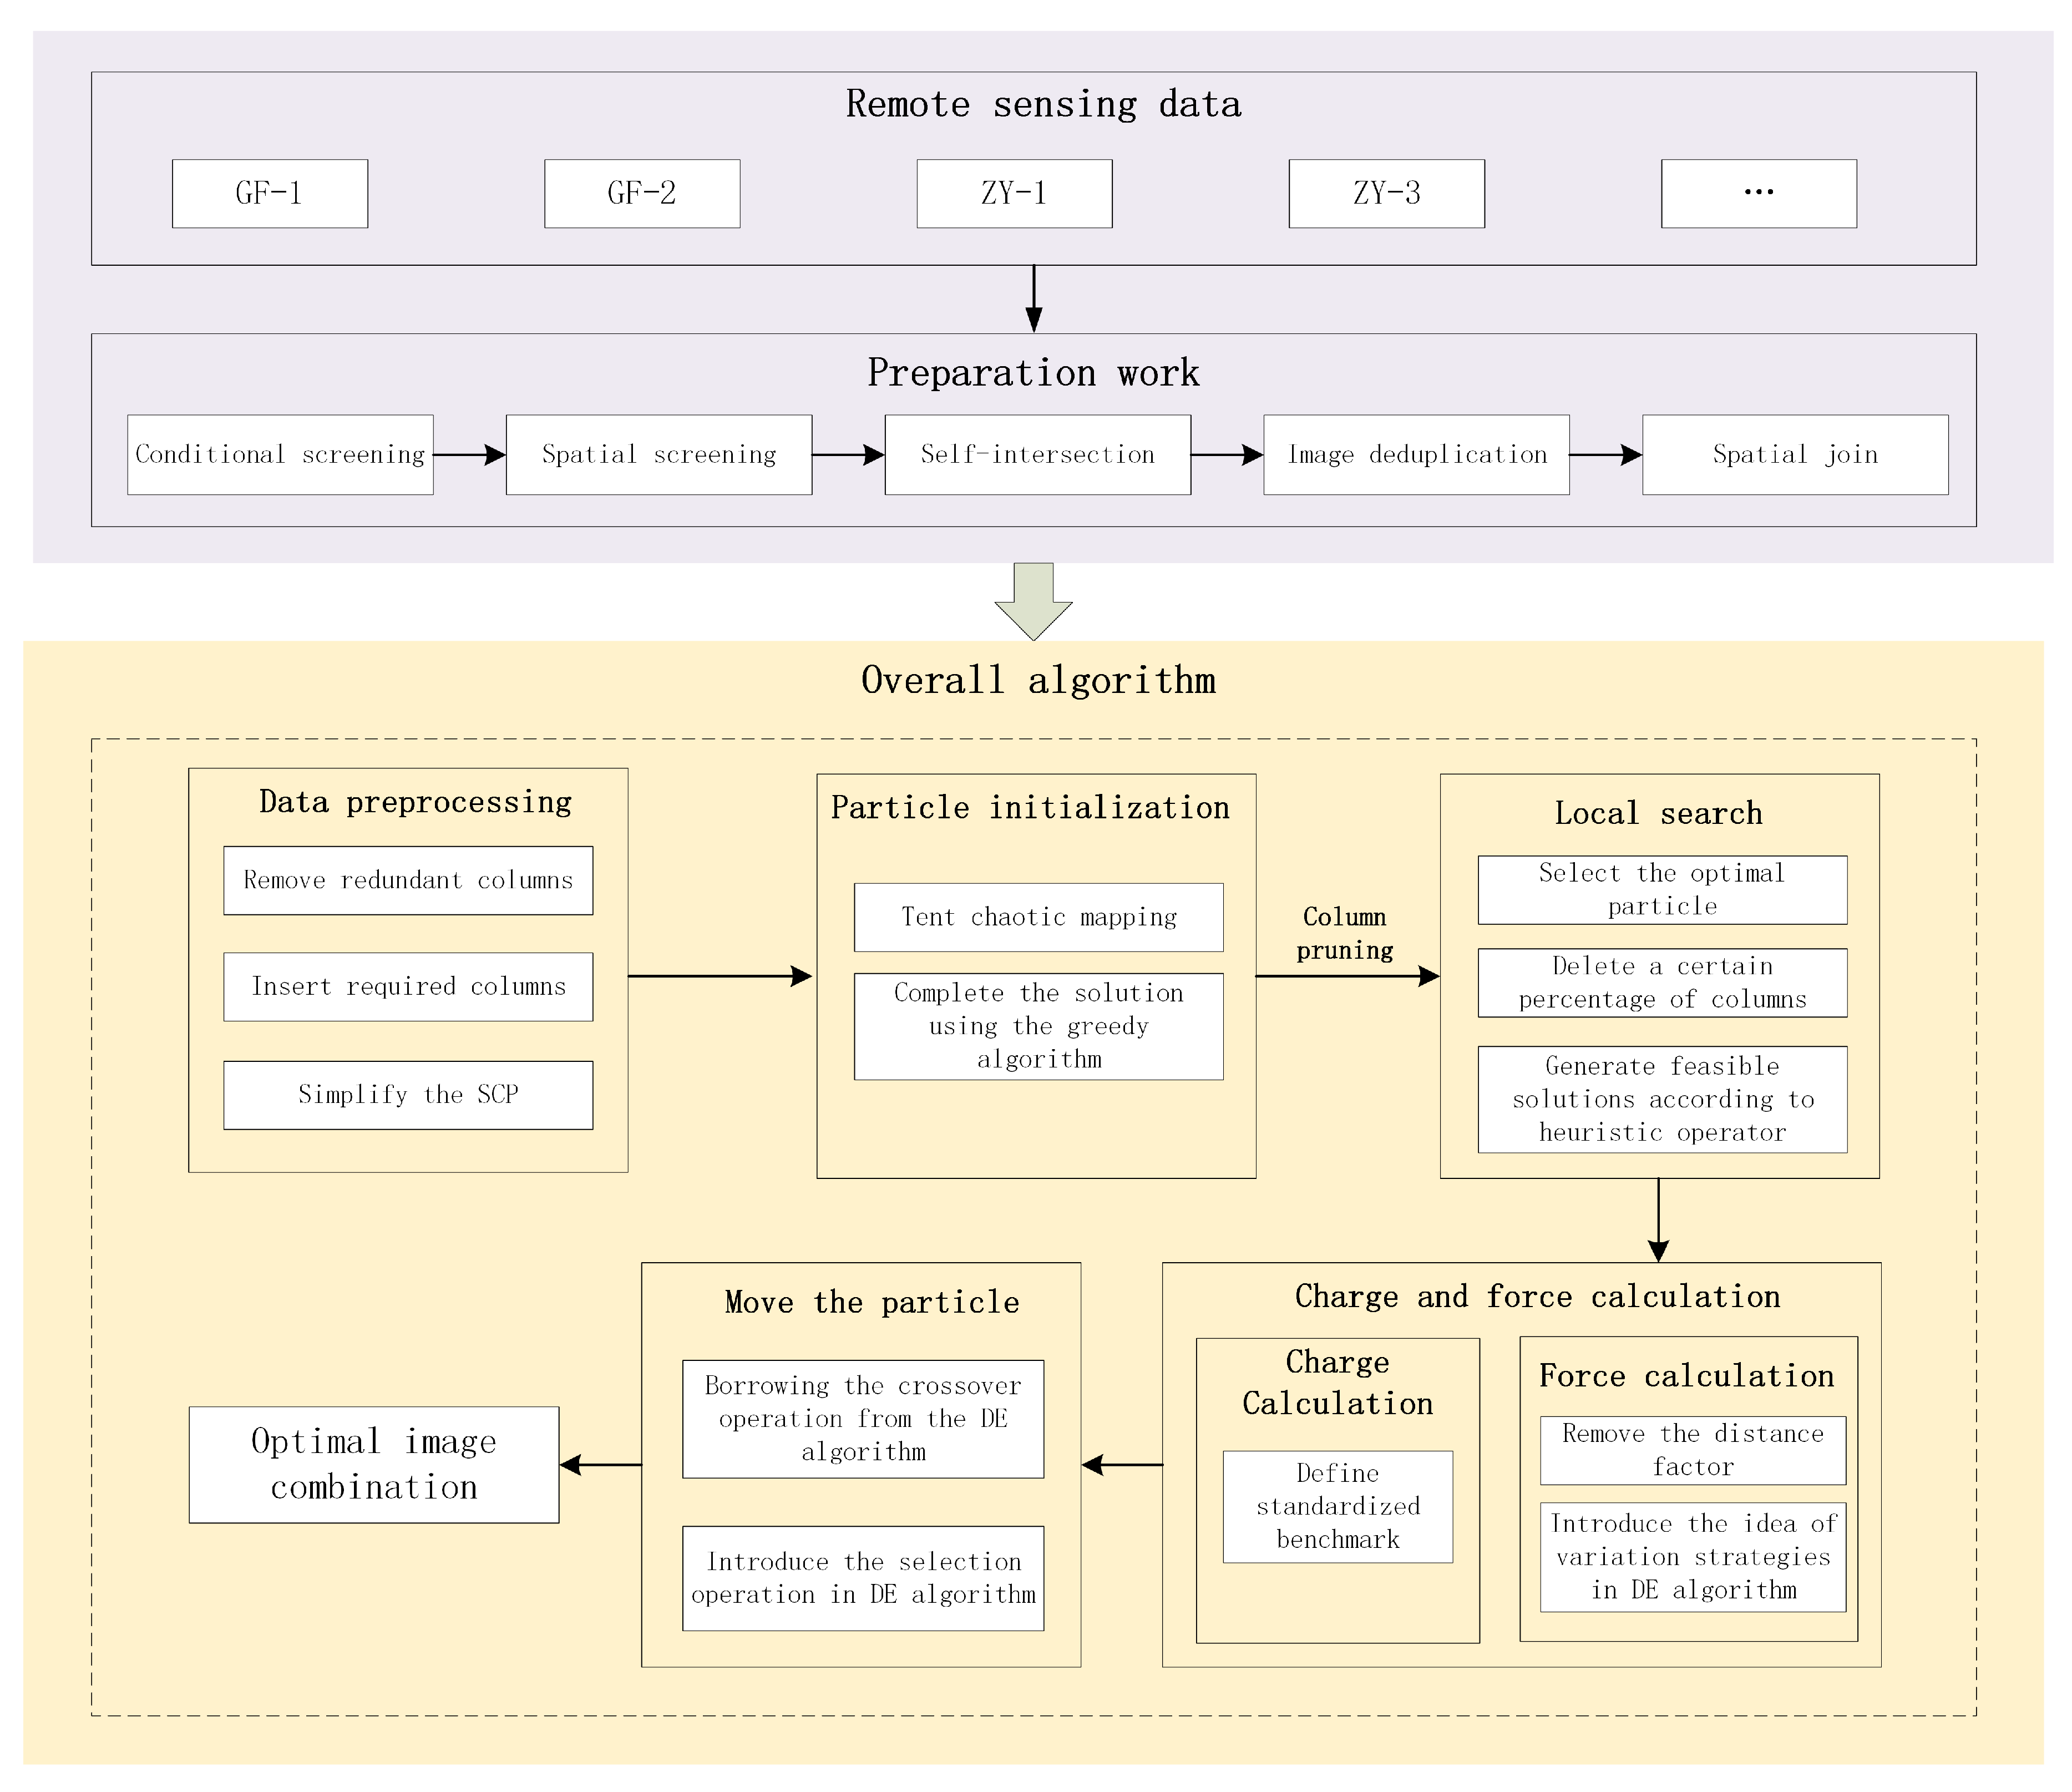
Task: Click the Column pruning arrow label
Action: tap(1344, 933)
